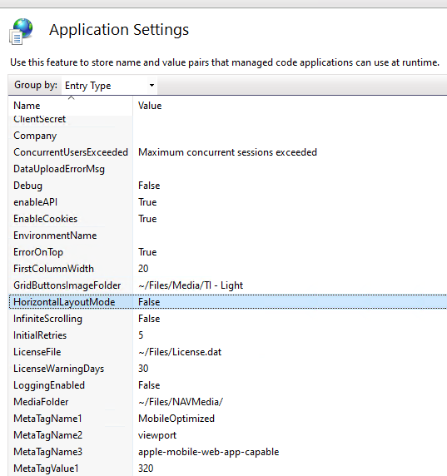Select the MetaTagName3 entry

point(47,452)
